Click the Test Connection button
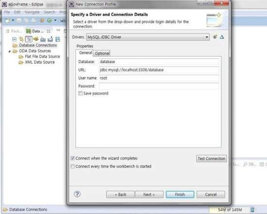This screenshot has height=214, width=267. tap(211, 159)
